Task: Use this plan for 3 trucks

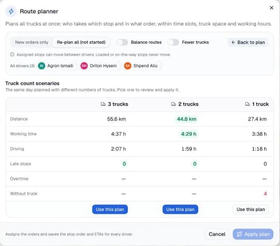Action: [110, 209]
